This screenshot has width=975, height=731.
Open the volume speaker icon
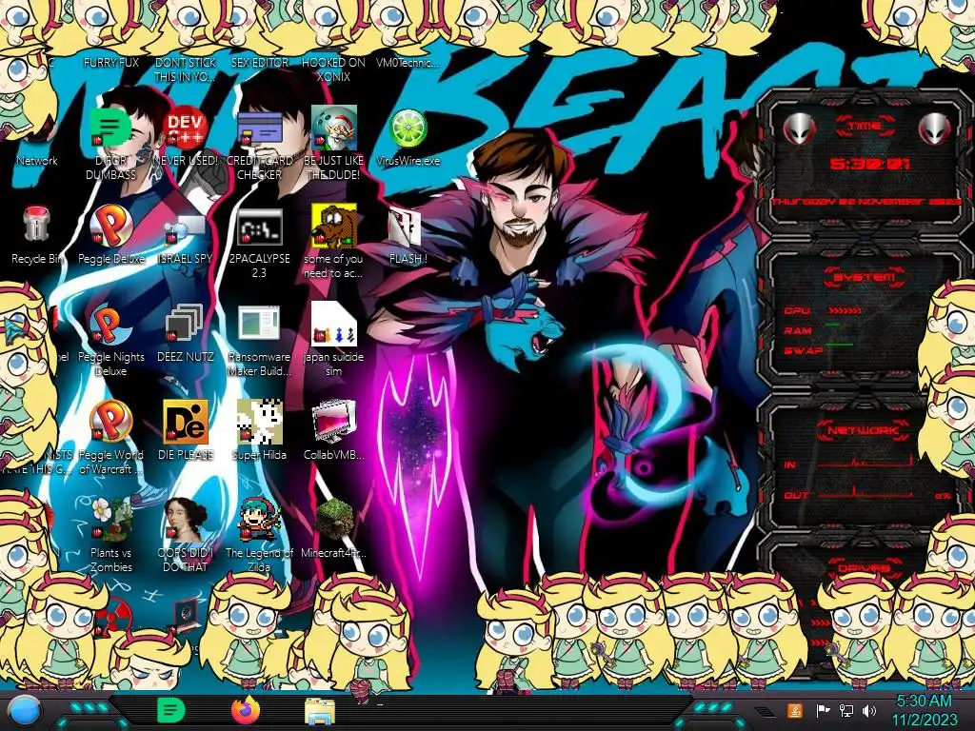[868, 710]
